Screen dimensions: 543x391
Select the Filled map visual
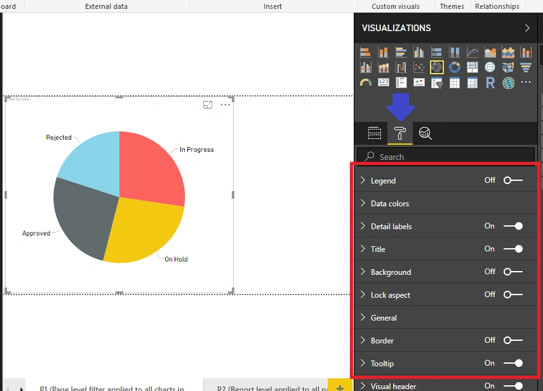pos(508,67)
